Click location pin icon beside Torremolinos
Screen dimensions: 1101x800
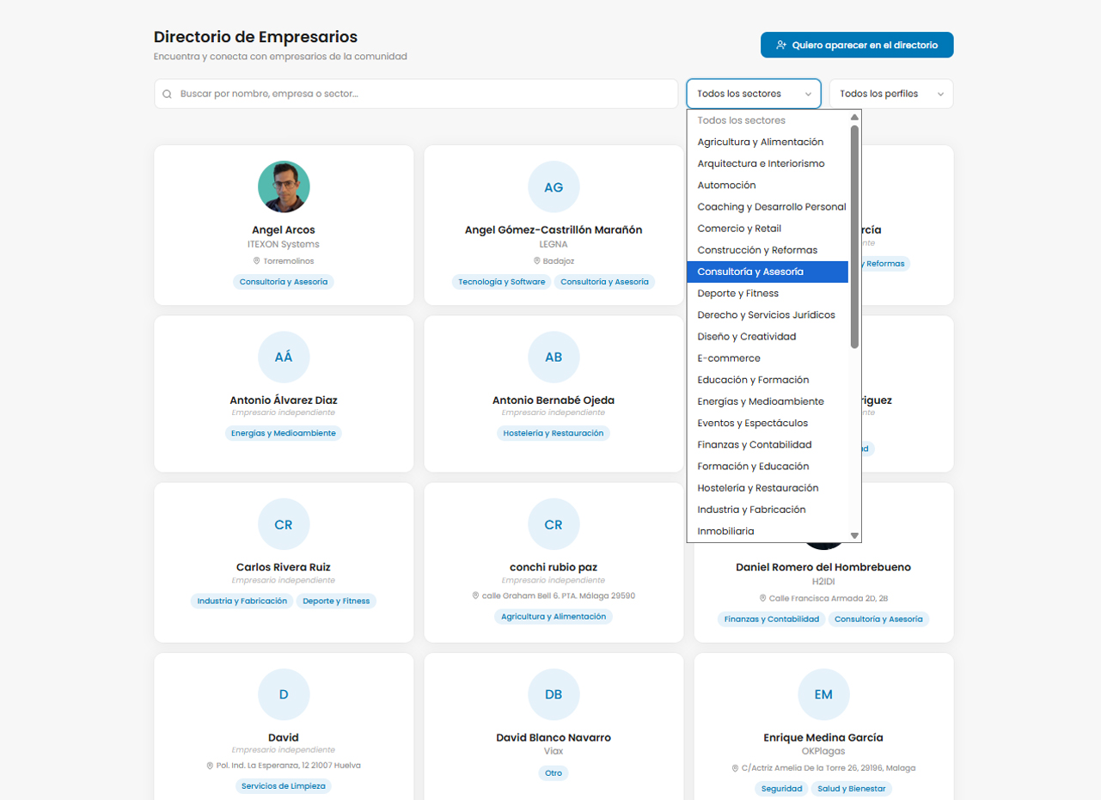pyautogui.click(x=256, y=260)
